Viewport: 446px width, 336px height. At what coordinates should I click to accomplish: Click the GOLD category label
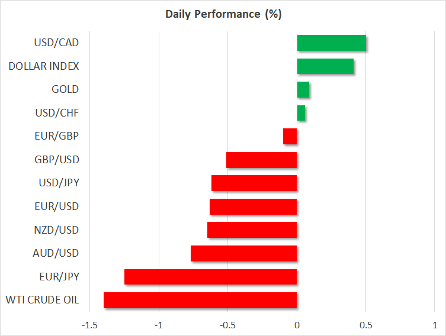(65, 90)
